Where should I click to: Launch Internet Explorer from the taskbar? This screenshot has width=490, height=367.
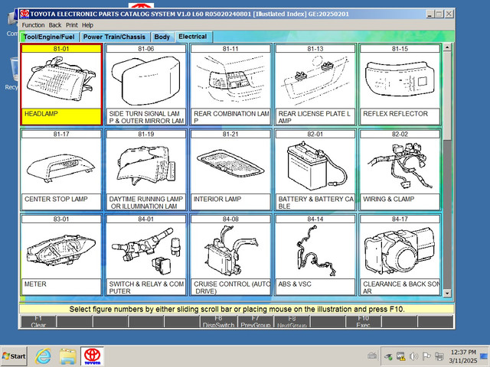(x=43, y=356)
